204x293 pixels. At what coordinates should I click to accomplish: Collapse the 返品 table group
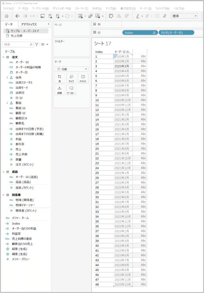[x=3, y=172]
